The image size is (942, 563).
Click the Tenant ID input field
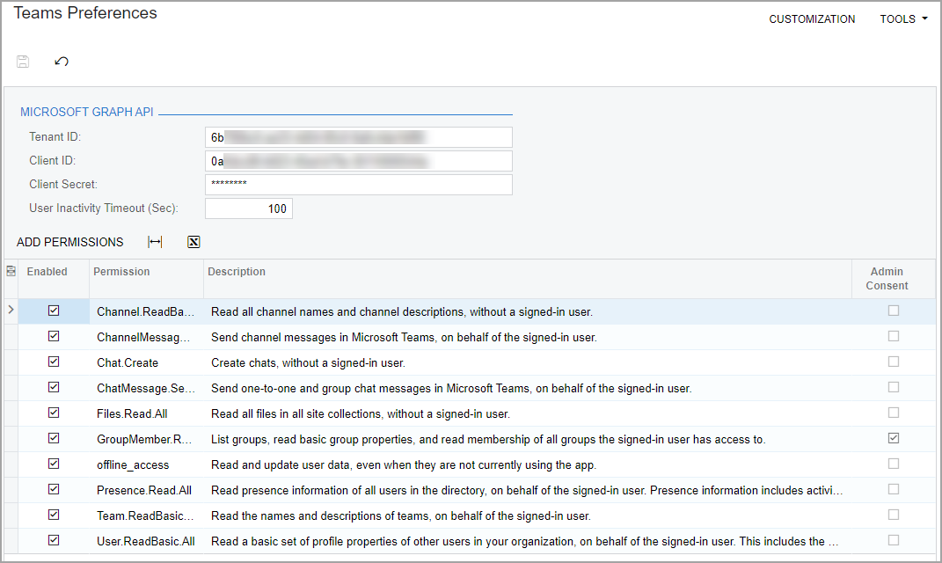pos(358,137)
